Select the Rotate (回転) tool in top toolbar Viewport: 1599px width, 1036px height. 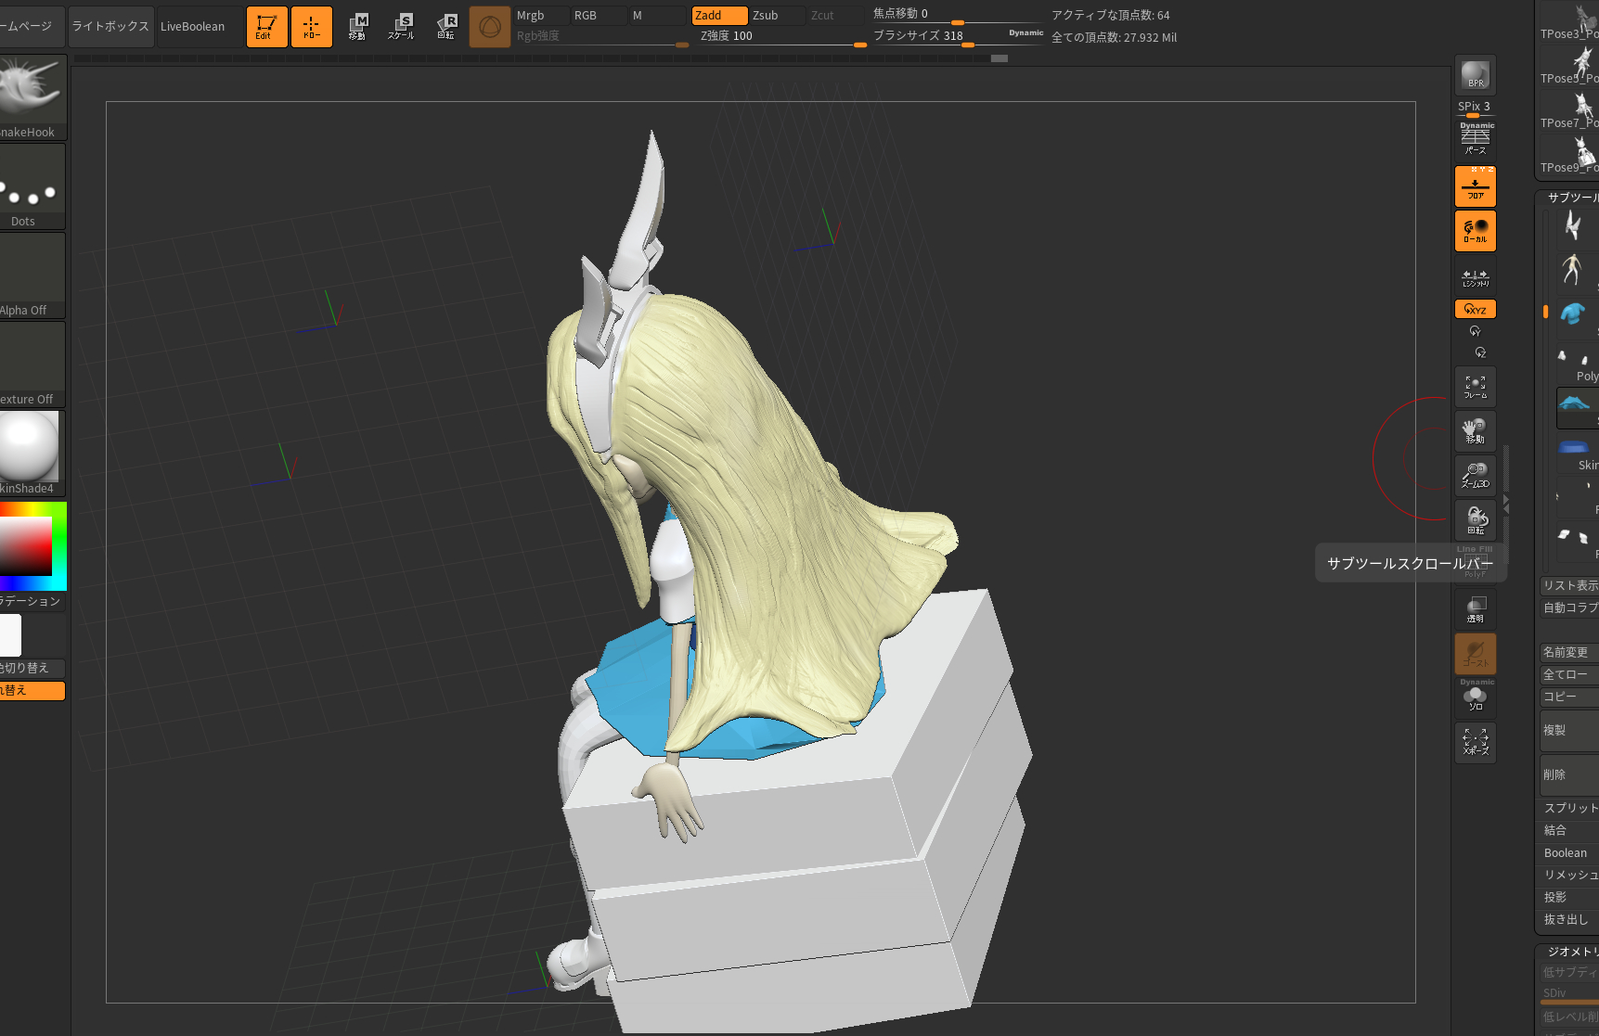pos(445,26)
